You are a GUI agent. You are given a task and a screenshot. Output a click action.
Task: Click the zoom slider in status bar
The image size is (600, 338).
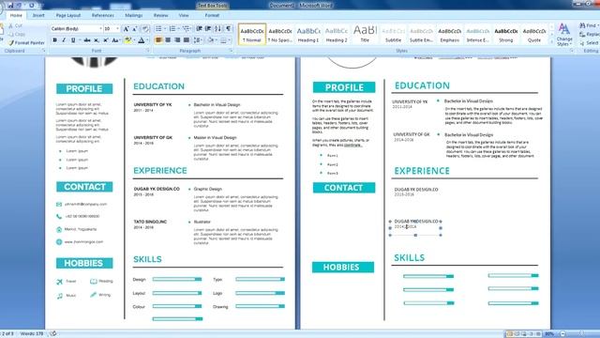tap(581, 334)
